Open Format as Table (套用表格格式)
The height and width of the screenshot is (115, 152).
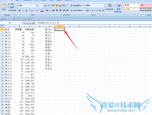pyautogui.click(x=118, y=8)
